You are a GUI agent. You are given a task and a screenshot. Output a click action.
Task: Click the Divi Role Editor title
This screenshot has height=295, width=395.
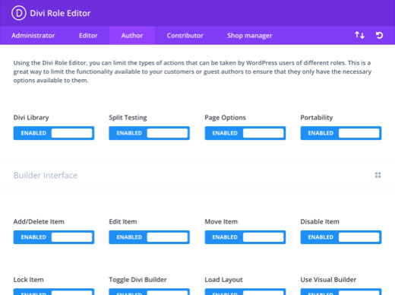tap(60, 13)
